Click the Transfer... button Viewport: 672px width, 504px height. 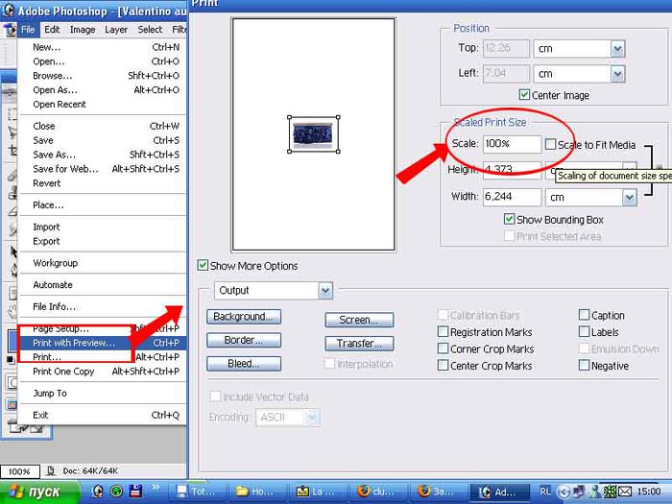tap(359, 344)
